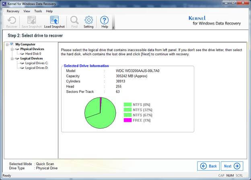251x180 pixels.
Task: Open the View menu
Action: click(27, 11)
